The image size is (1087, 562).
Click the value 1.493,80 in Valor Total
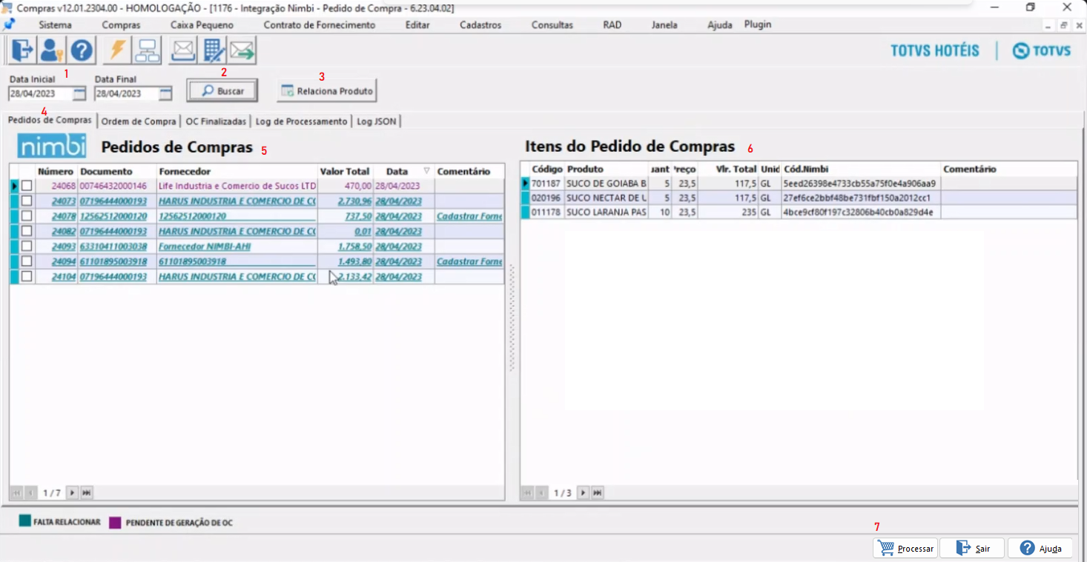click(354, 261)
